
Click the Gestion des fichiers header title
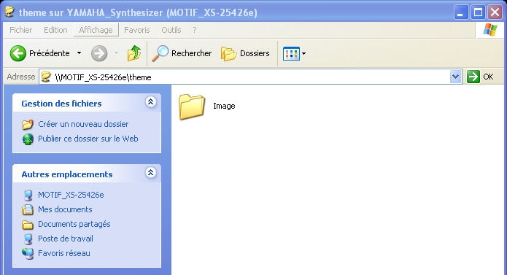pyautogui.click(x=61, y=104)
